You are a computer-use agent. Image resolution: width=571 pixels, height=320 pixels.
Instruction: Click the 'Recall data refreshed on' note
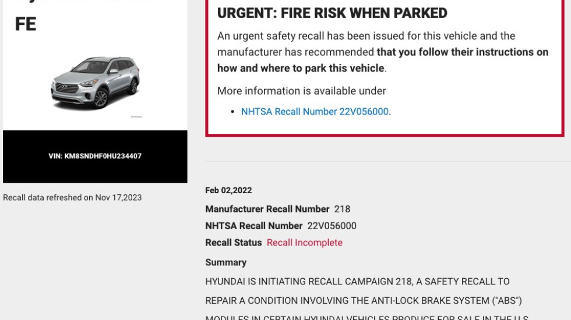[x=72, y=198]
